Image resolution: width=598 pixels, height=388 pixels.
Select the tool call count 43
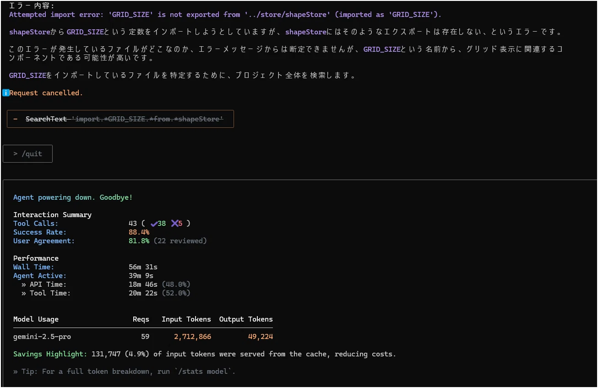[x=133, y=224]
